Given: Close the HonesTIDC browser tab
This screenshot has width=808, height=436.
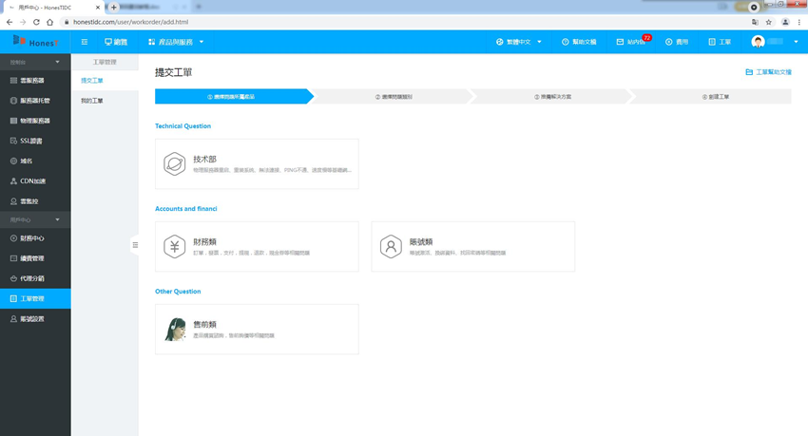Looking at the screenshot, I should (97, 8).
